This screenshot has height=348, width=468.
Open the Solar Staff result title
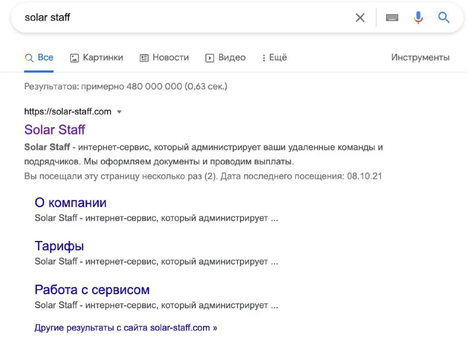[x=54, y=129]
